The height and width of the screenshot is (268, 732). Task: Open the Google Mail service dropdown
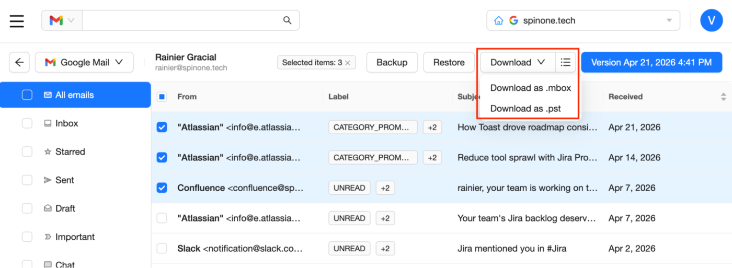[84, 63]
